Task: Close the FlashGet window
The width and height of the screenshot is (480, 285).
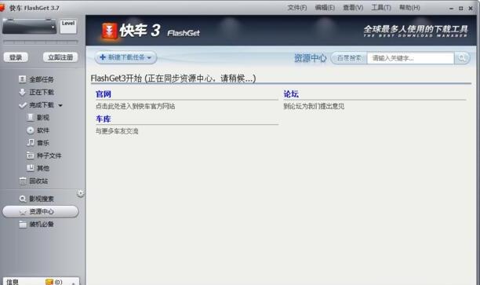Action: point(471,9)
